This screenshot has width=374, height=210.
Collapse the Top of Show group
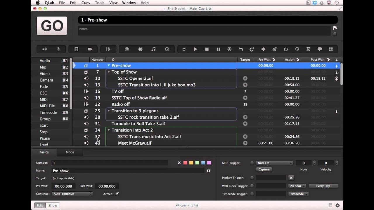click(x=109, y=72)
